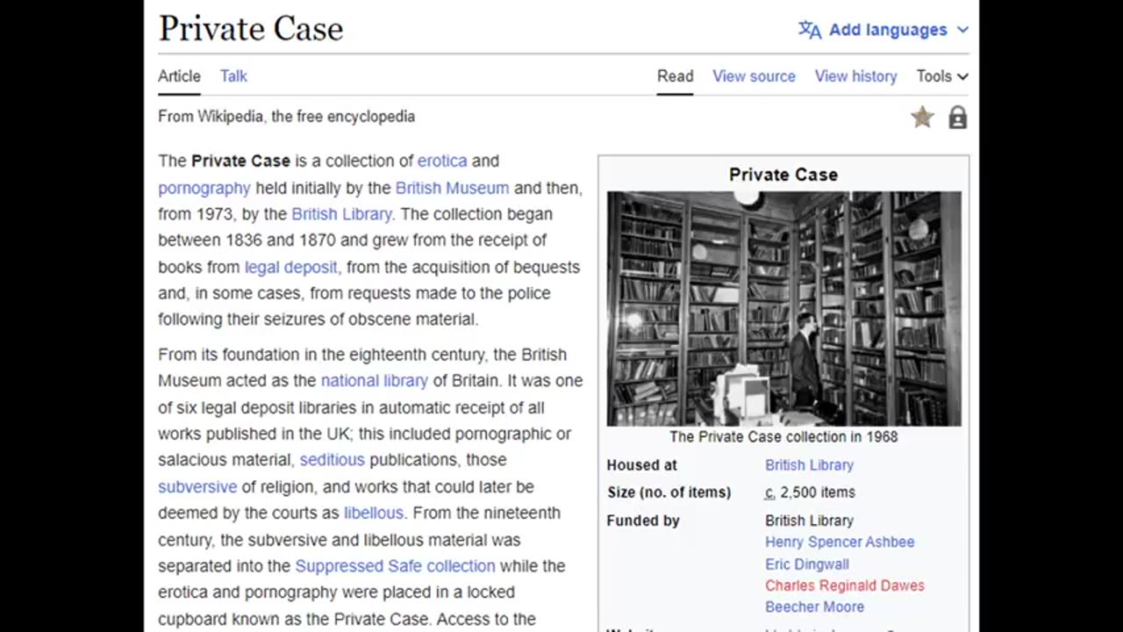Follow the seditious link

pyautogui.click(x=332, y=460)
